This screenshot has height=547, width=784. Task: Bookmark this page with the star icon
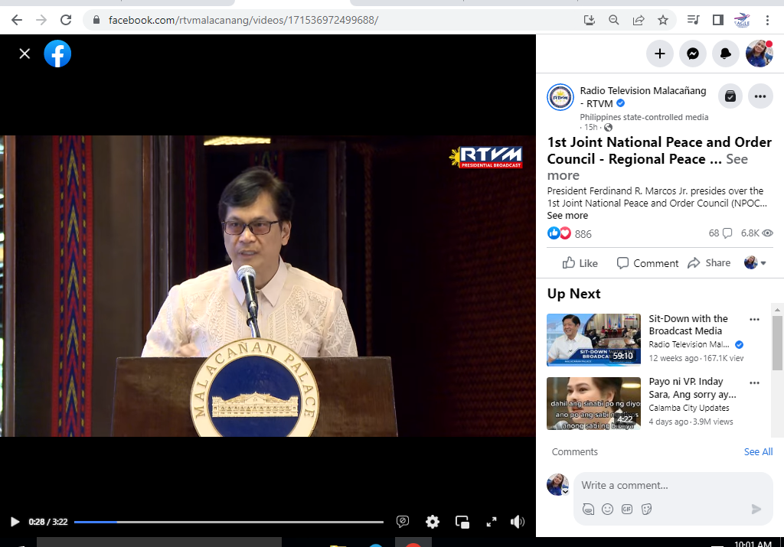point(663,20)
